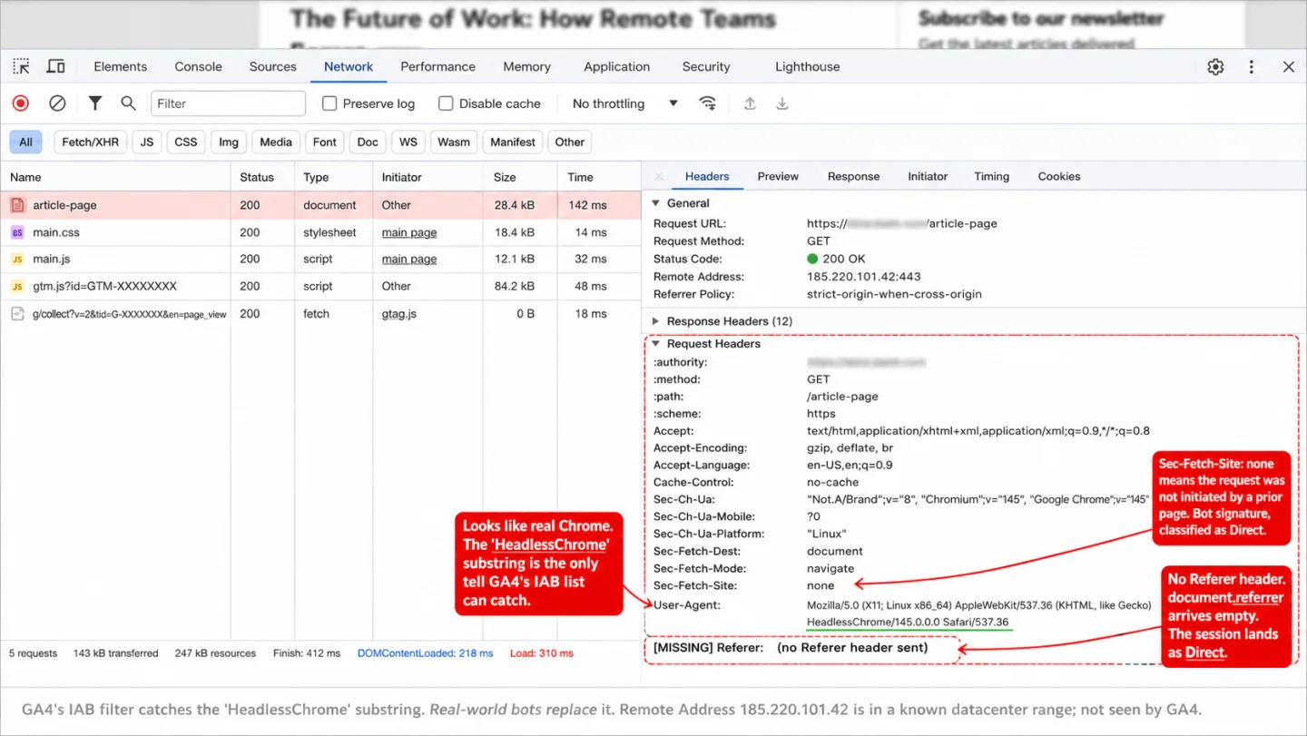Image resolution: width=1307 pixels, height=736 pixels.
Task: Enable the Preserve log checkbox
Action: pyautogui.click(x=329, y=103)
